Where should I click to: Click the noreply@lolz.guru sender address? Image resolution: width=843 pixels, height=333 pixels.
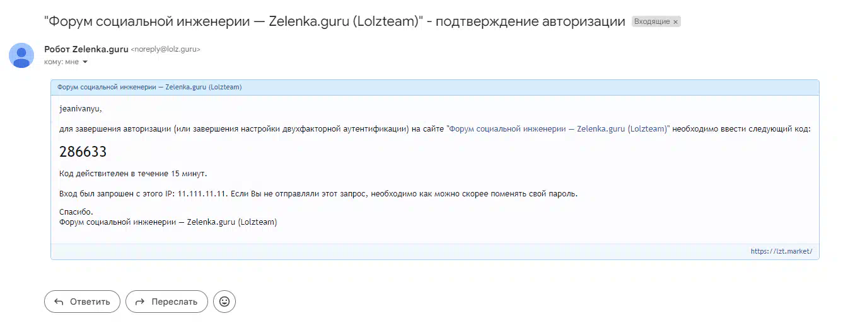pos(165,49)
